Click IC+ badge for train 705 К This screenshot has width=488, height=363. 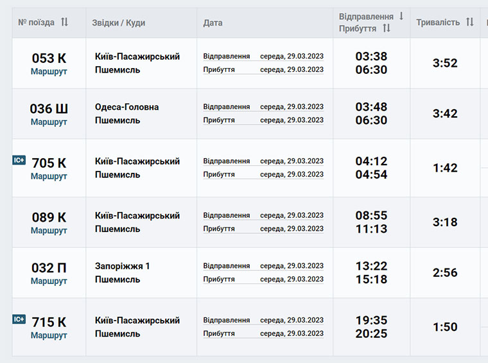coord(19,160)
